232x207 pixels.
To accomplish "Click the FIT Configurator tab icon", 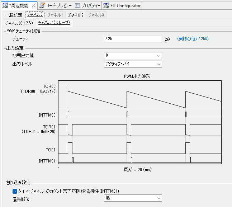I will [x=106, y=5].
